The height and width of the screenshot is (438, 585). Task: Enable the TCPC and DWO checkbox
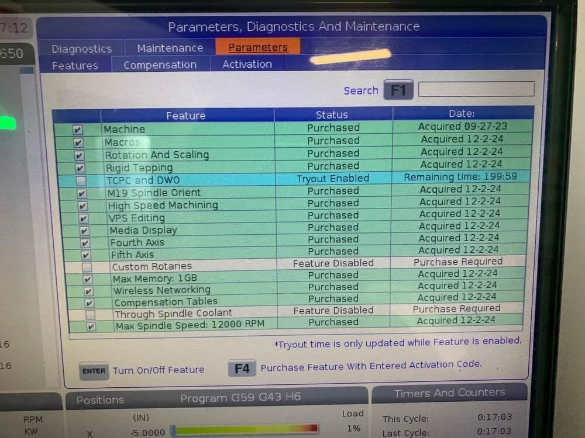tap(81, 180)
